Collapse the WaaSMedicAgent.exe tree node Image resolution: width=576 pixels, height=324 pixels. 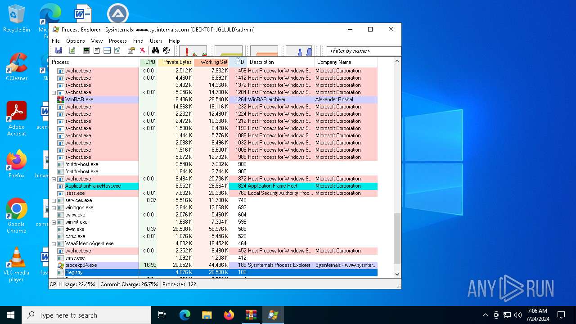[x=54, y=243]
